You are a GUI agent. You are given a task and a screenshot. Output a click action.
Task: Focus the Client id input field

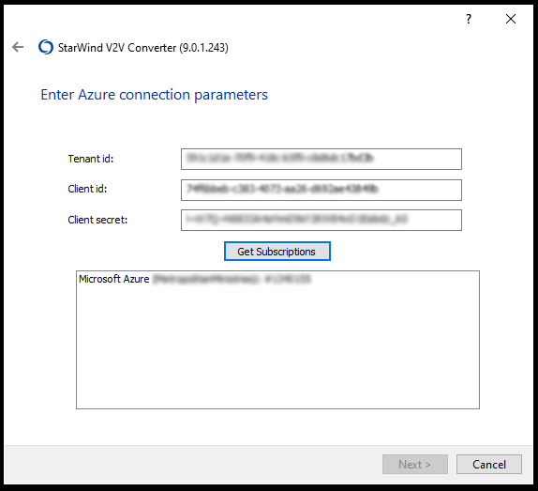321,190
